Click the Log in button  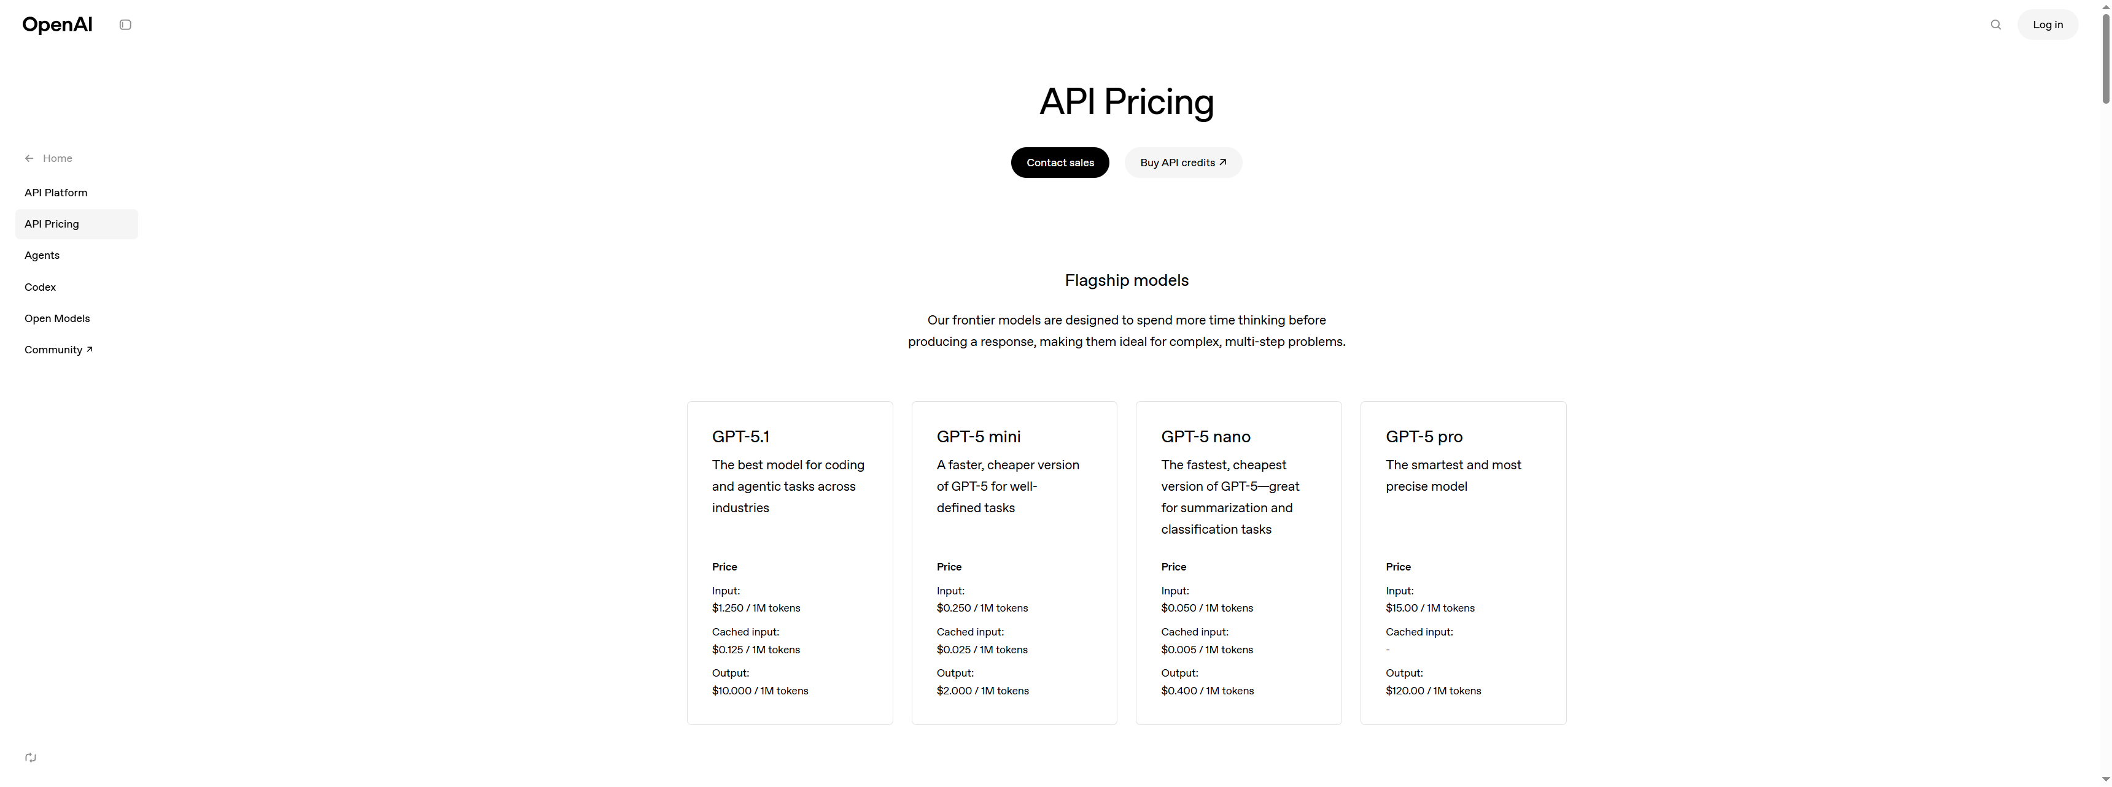tap(2048, 25)
